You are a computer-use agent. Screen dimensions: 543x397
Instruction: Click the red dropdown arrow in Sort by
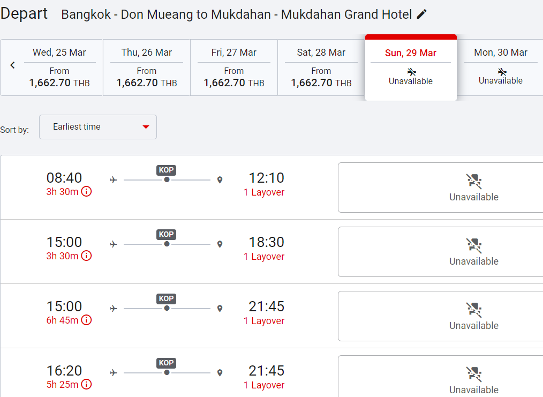click(x=146, y=127)
